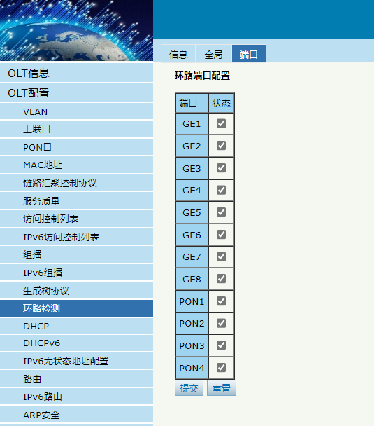Uncheck PON4 loop detection status
The image size is (374, 426).
[221, 367]
